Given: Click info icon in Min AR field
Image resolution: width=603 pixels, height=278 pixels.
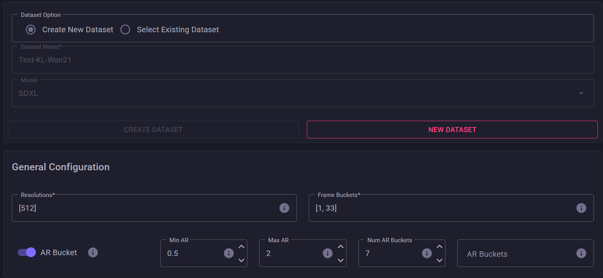Looking at the screenshot, I should point(229,253).
